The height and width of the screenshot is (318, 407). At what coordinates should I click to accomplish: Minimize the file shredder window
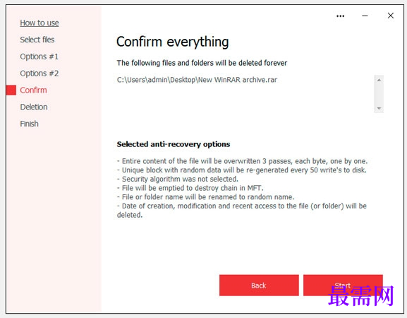(x=365, y=16)
